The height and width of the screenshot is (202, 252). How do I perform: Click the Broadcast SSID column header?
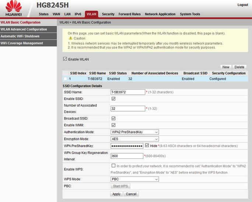click(195, 73)
